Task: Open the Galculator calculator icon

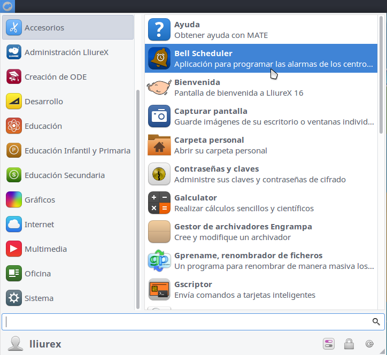Action: (159, 203)
